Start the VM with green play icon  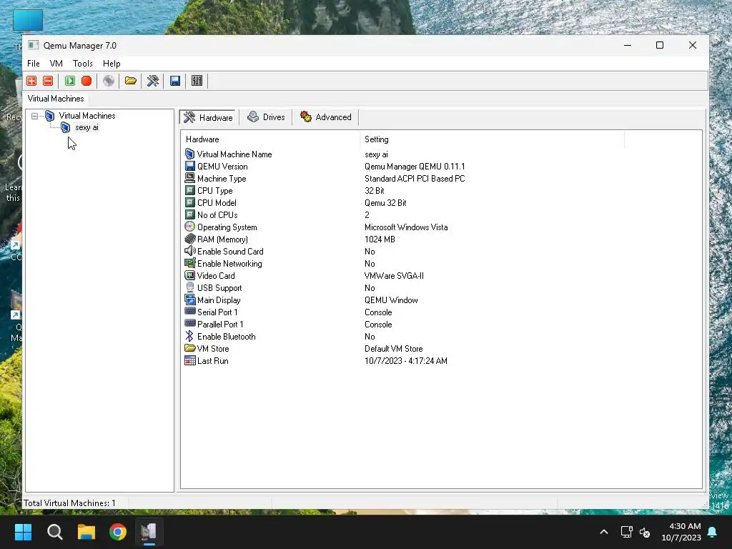tap(70, 81)
